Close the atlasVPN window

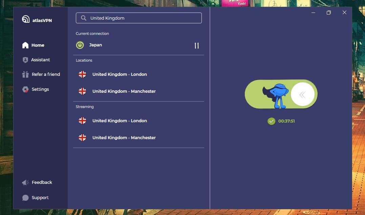pos(345,13)
